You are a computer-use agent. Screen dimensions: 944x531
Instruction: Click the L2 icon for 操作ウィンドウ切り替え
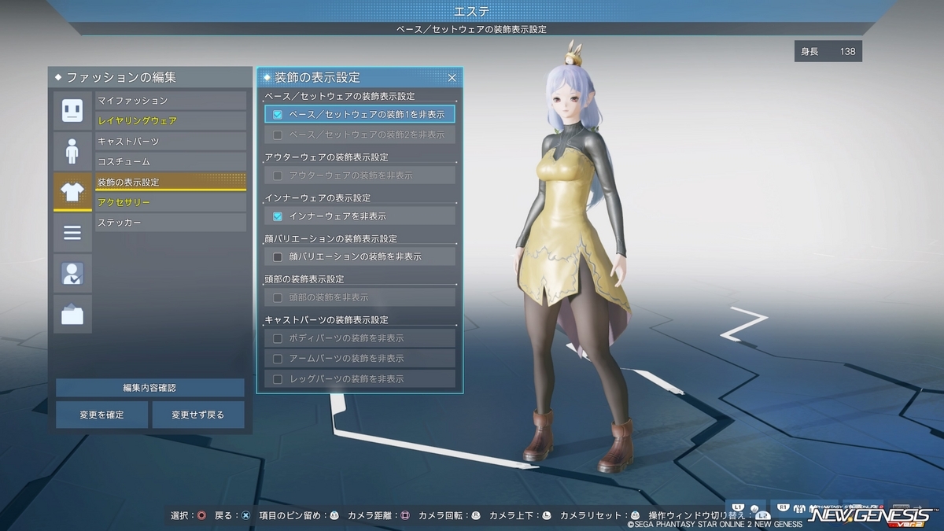coord(762,515)
